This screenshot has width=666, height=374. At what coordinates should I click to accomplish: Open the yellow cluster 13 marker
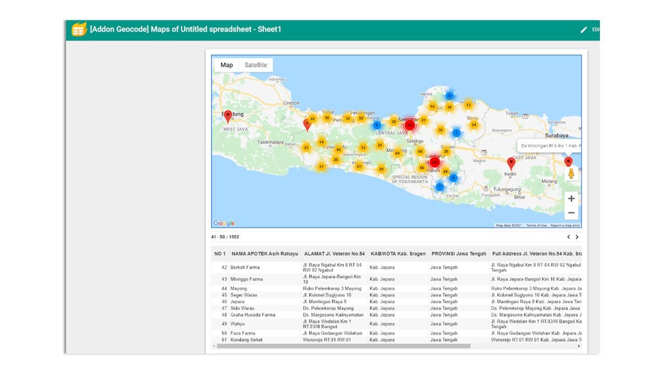(468, 105)
